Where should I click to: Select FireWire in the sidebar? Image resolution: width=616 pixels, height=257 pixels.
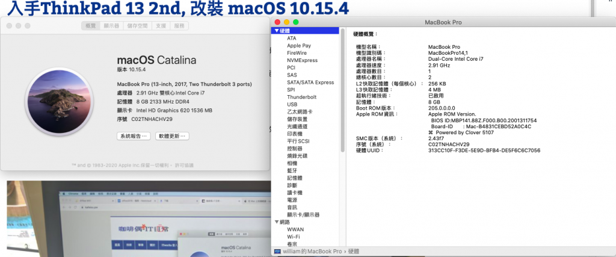point(297,52)
